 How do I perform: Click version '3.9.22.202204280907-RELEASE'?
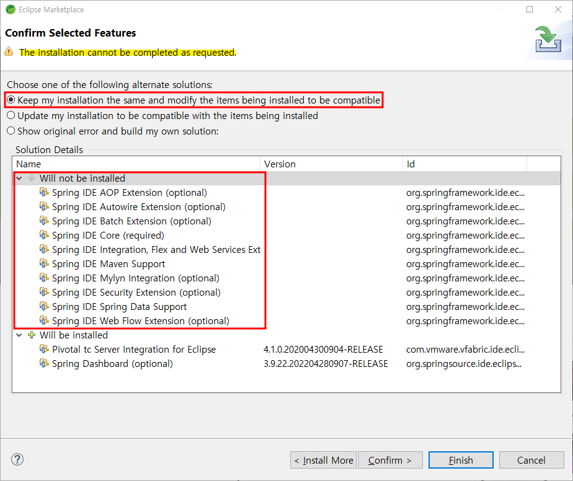pyautogui.click(x=326, y=363)
